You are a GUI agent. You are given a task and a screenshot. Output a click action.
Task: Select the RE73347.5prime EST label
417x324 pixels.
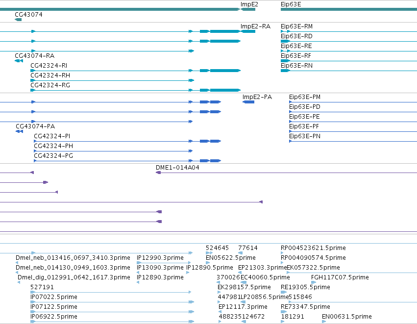[x=306, y=307]
